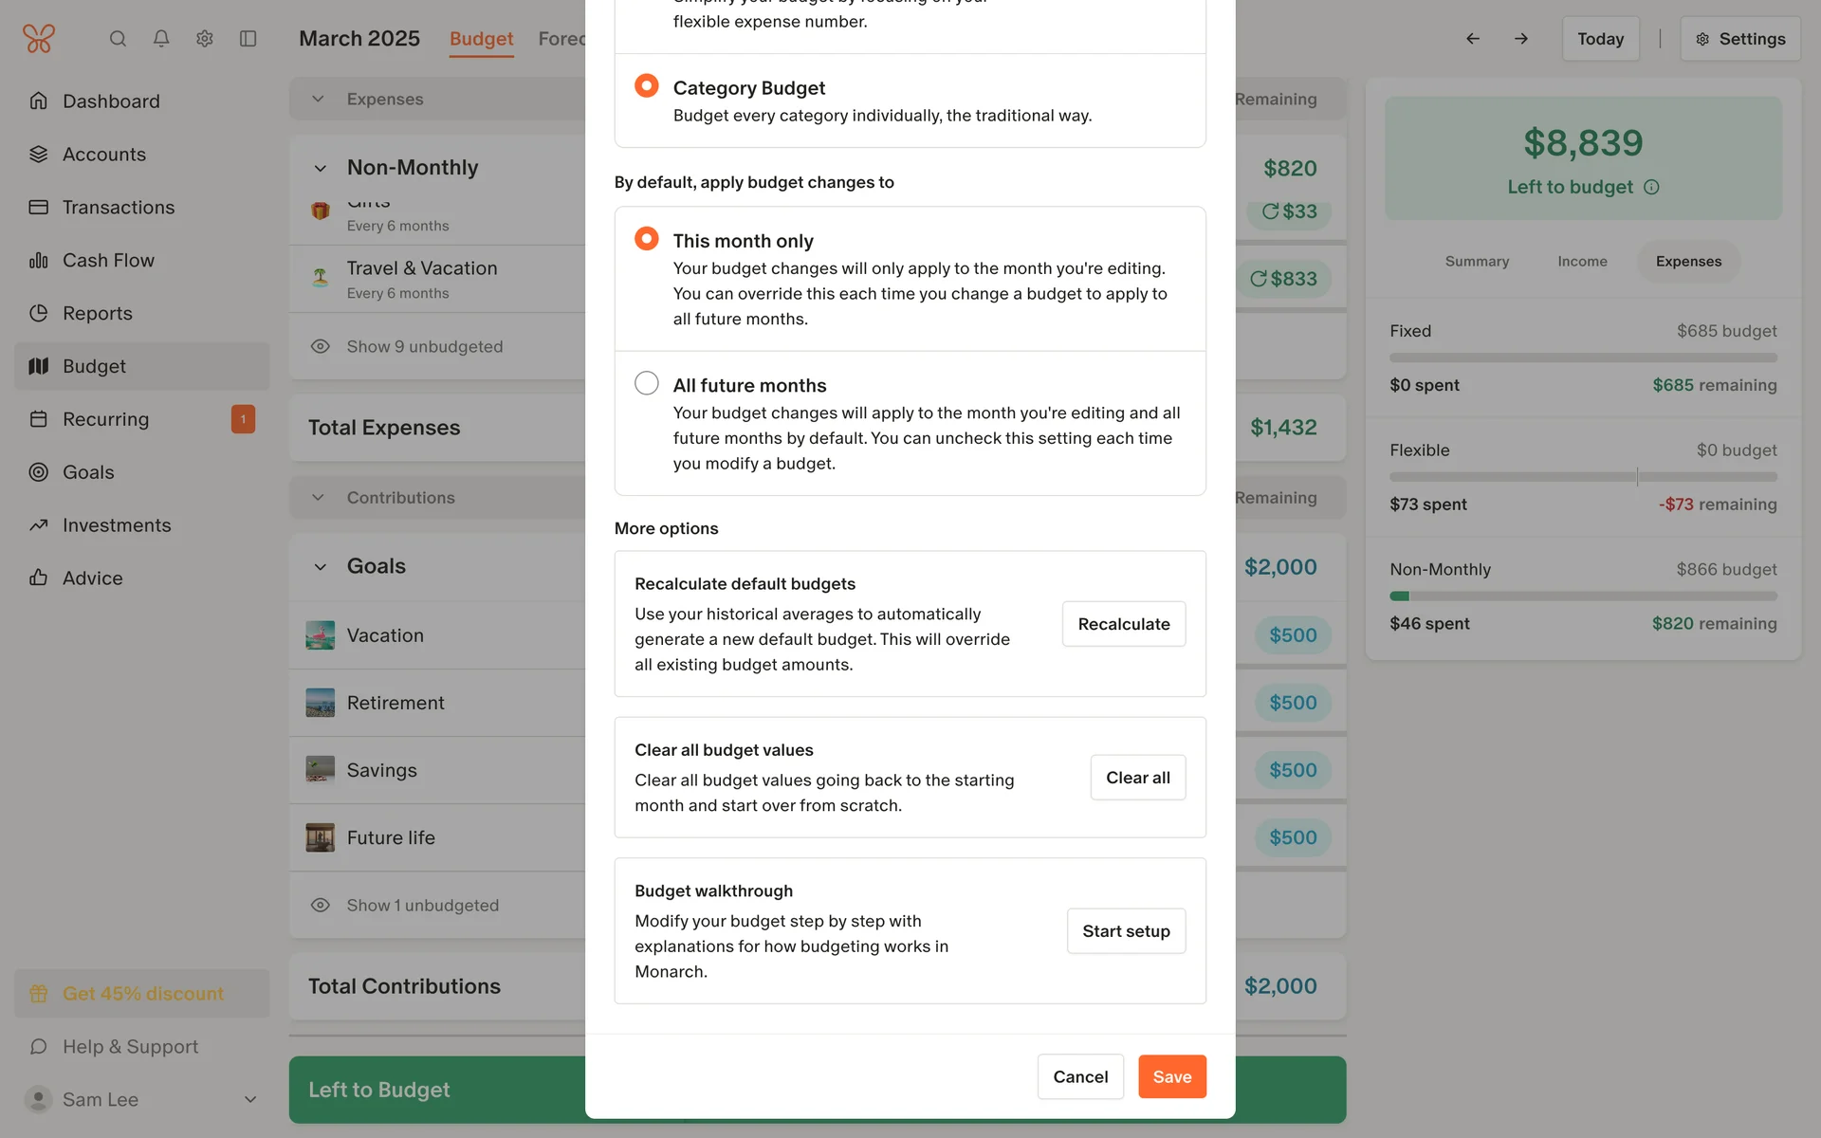Screen dimensions: 1821x1138
Task: Click the search magnifier icon
Action: point(118,39)
